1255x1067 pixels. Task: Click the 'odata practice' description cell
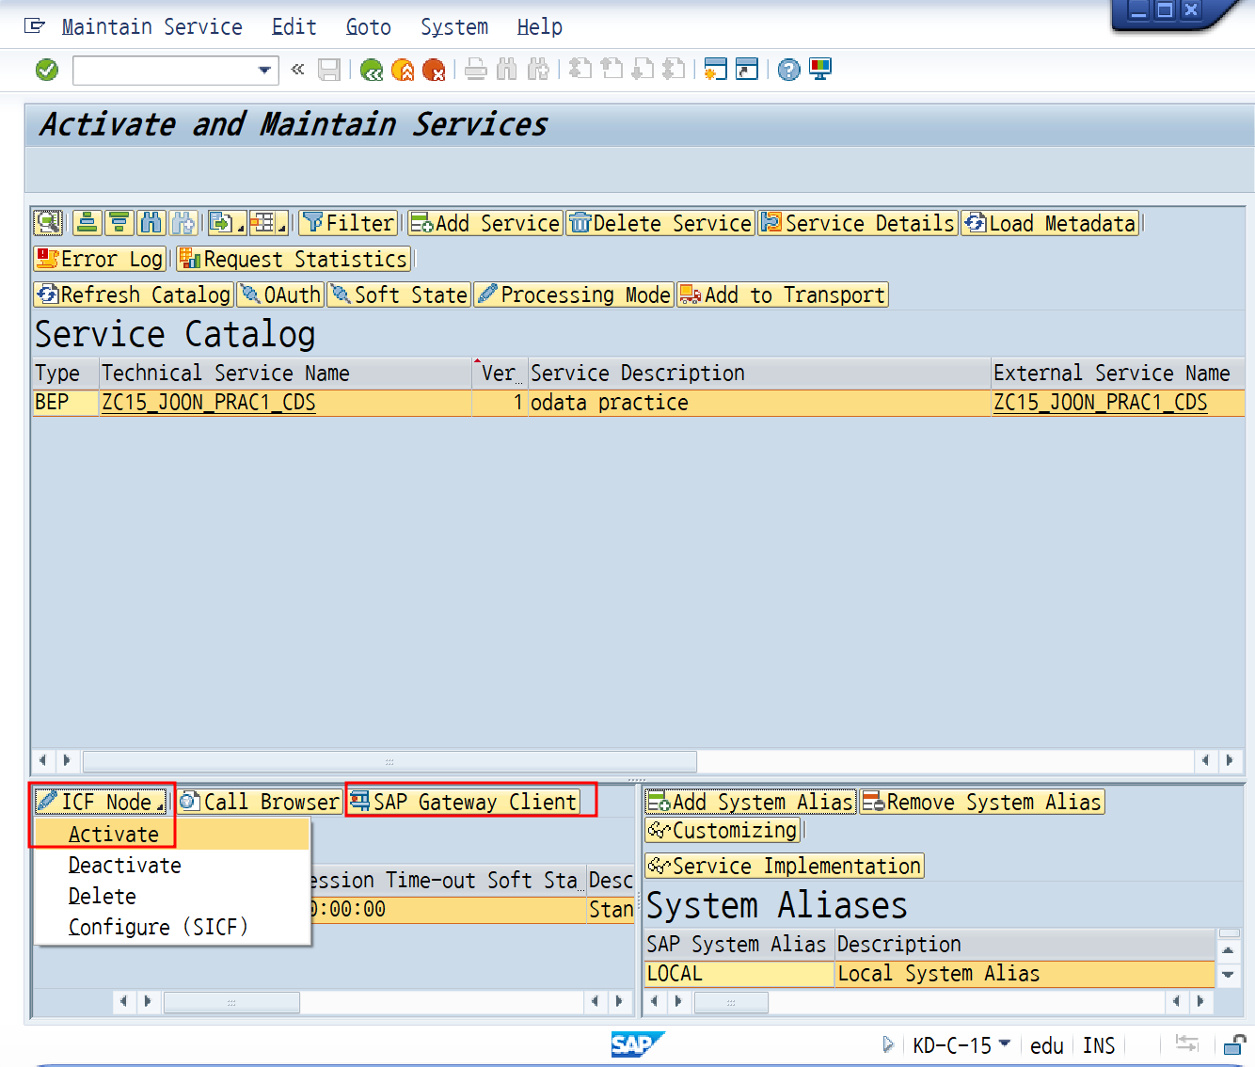click(758, 403)
